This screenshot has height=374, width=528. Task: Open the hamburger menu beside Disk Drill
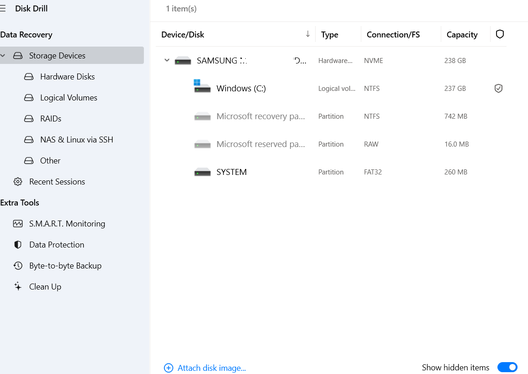pyautogui.click(x=2, y=8)
